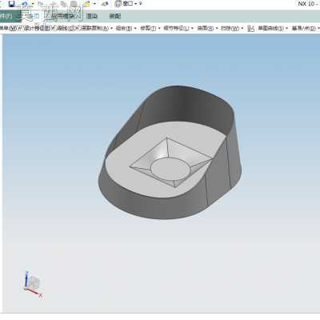
Task: Open the 组合(B) menu
Action: point(124,28)
